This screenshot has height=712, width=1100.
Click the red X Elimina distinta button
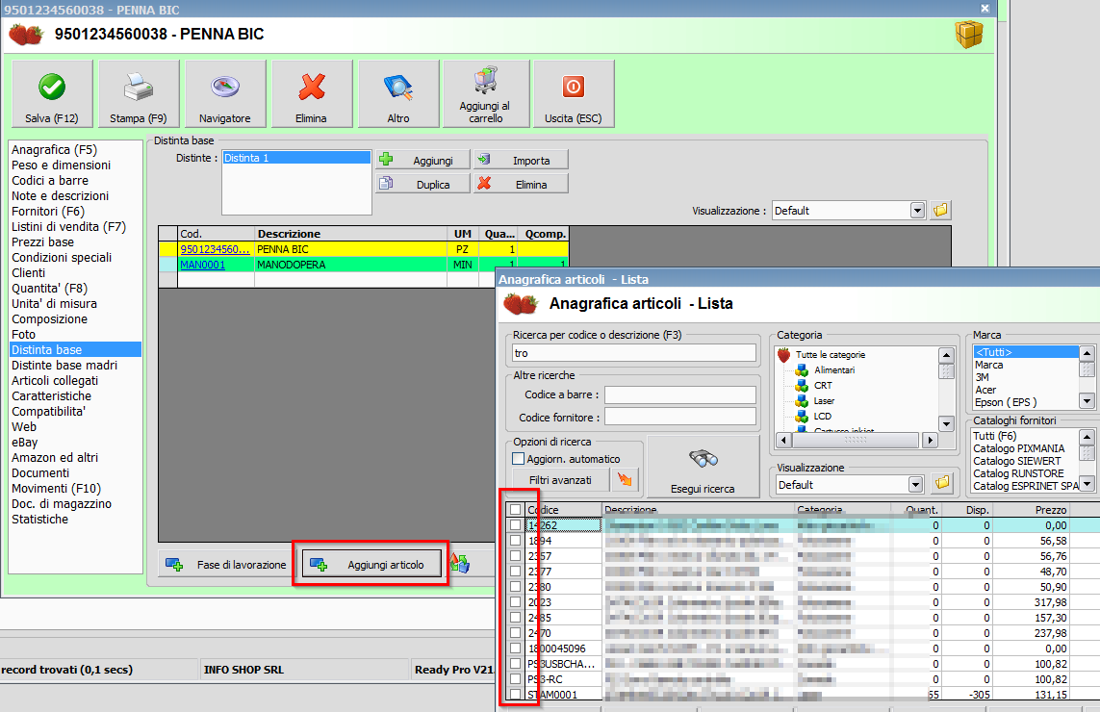(x=521, y=184)
